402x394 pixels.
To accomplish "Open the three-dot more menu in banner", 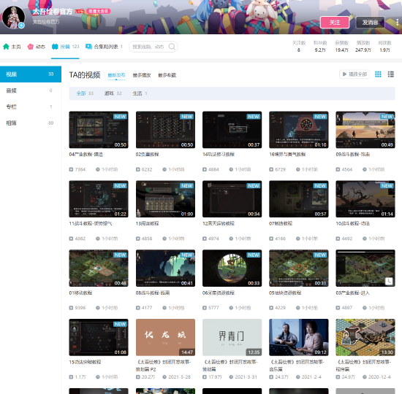I will tap(397, 23).
